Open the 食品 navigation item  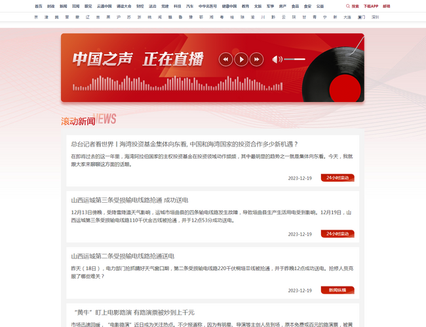[x=295, y=6]
